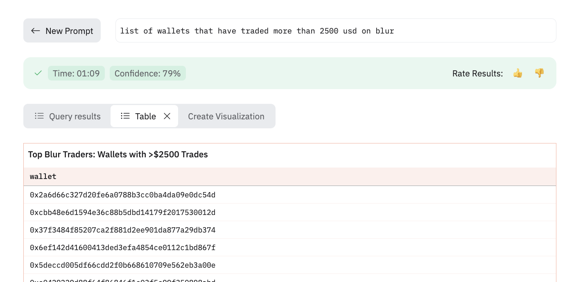Select wallet row starting 0x5deccd00
The image size is (574, 282).
point(290,265)
